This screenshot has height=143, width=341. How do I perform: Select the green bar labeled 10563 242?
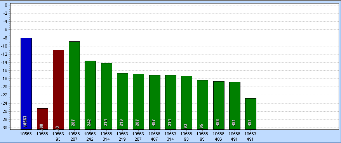coord(90,95)
